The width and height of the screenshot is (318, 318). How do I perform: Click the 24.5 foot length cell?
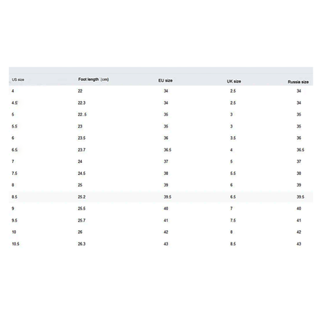pyautogui.click(x=82, y=174)
